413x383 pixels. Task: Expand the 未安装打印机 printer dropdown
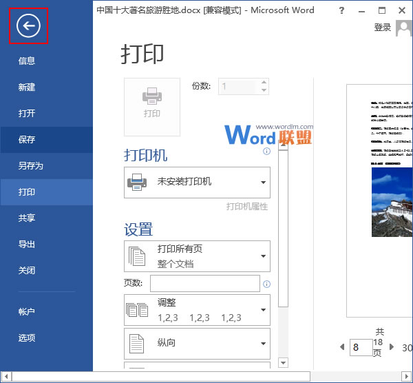click(197, 183)
